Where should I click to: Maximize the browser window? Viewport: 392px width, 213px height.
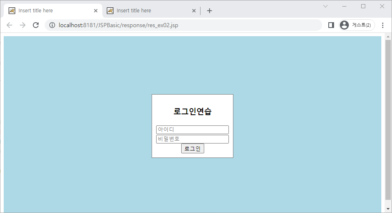pos(363,6)
